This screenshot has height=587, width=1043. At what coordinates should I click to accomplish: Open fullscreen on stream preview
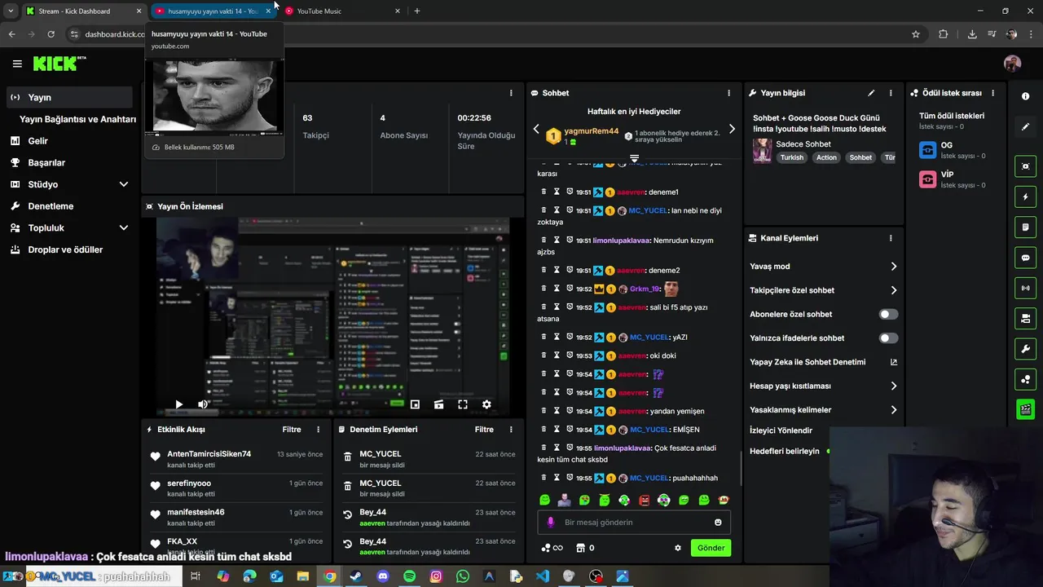point(463,404)
